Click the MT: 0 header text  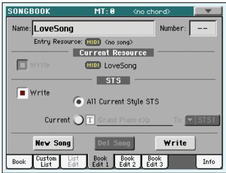point(104,11)
